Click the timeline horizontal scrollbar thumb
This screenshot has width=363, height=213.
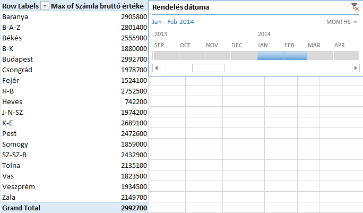pos(208,68)
